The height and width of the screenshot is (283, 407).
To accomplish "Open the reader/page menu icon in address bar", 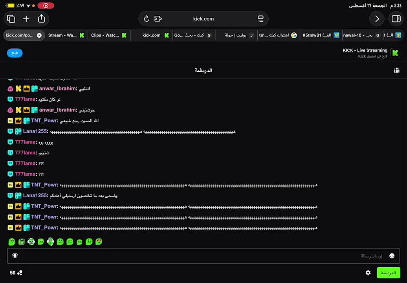I will coord(260,19).
